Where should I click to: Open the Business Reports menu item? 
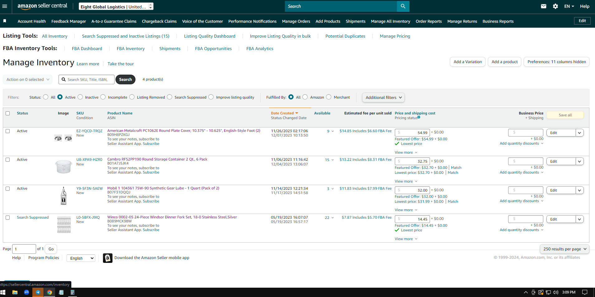[498, 21]
